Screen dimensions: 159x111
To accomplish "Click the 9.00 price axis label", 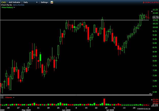I will tap(155, 43).
